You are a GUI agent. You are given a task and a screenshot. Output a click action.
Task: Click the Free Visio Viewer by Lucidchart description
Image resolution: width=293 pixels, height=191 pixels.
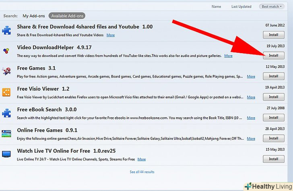click(x=130, y=97)
